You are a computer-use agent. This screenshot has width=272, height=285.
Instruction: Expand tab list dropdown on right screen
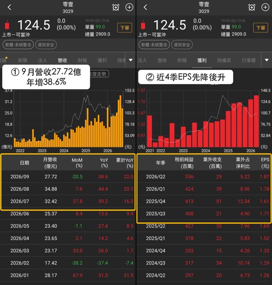coord(267,60)
